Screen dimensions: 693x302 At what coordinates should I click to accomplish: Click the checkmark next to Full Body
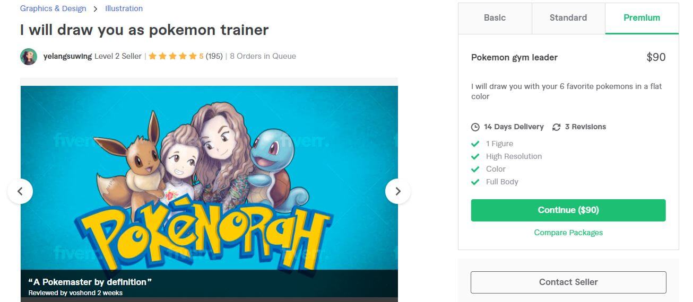click(x=475, y=182)
